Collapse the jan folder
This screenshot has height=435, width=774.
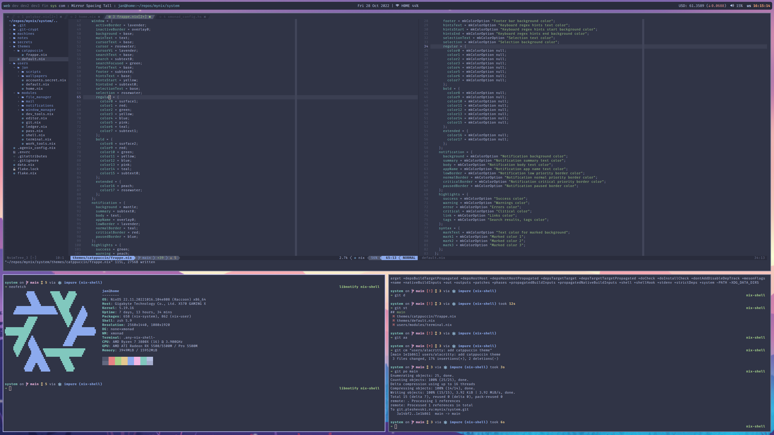(15, 68)
